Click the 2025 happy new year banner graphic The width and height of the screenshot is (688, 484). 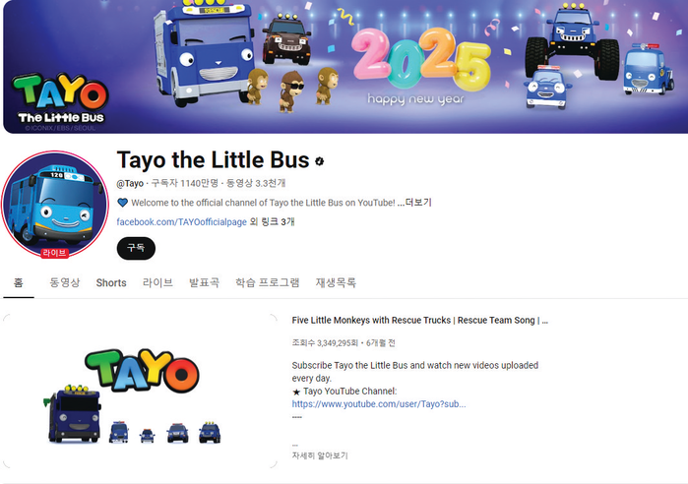(x=421, y=66)
